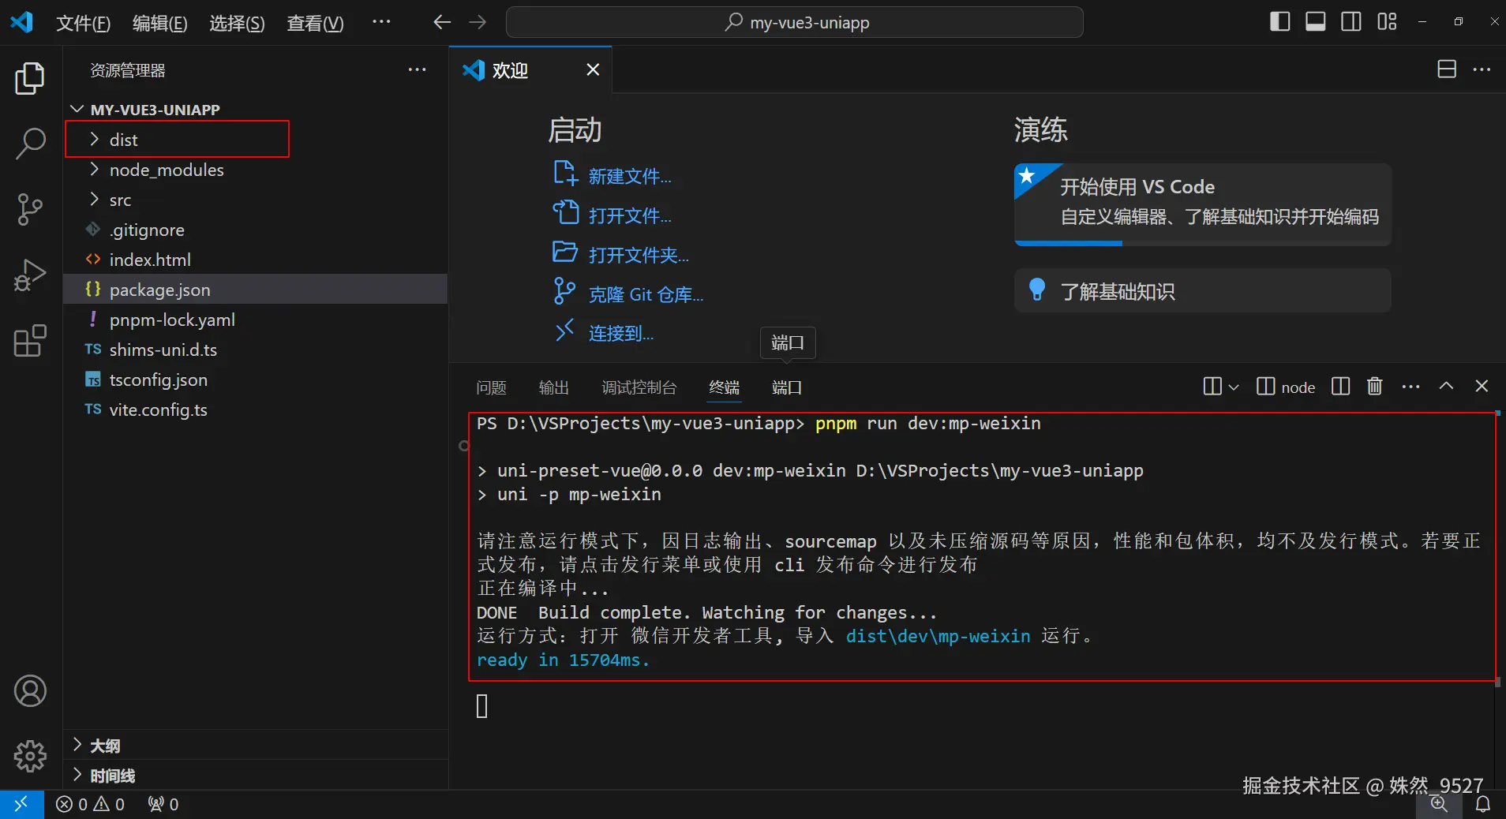
Task: Expand the 大纲 outline section
Action: click(x=256, y=746)
